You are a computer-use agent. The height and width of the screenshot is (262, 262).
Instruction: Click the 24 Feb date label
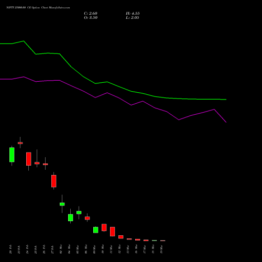[x=28, y=249]
